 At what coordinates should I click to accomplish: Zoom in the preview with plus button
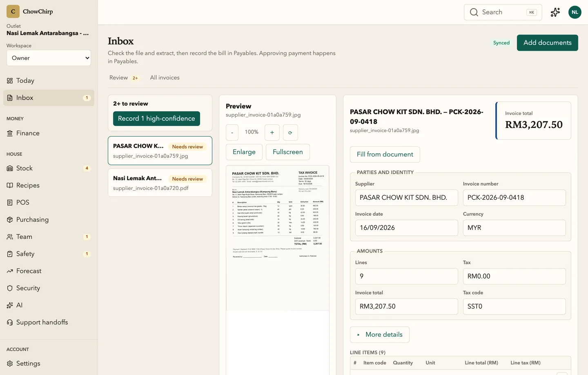pos(272,132)
